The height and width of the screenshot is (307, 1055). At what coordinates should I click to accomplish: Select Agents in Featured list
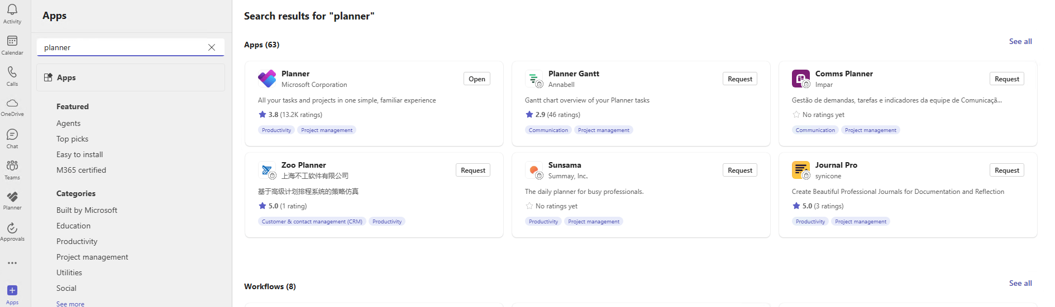[x=68, y=123]
